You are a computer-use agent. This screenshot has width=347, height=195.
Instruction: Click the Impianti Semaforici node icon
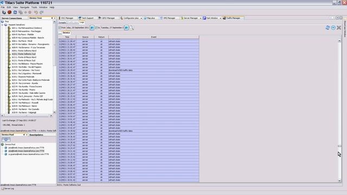point(6,25)
